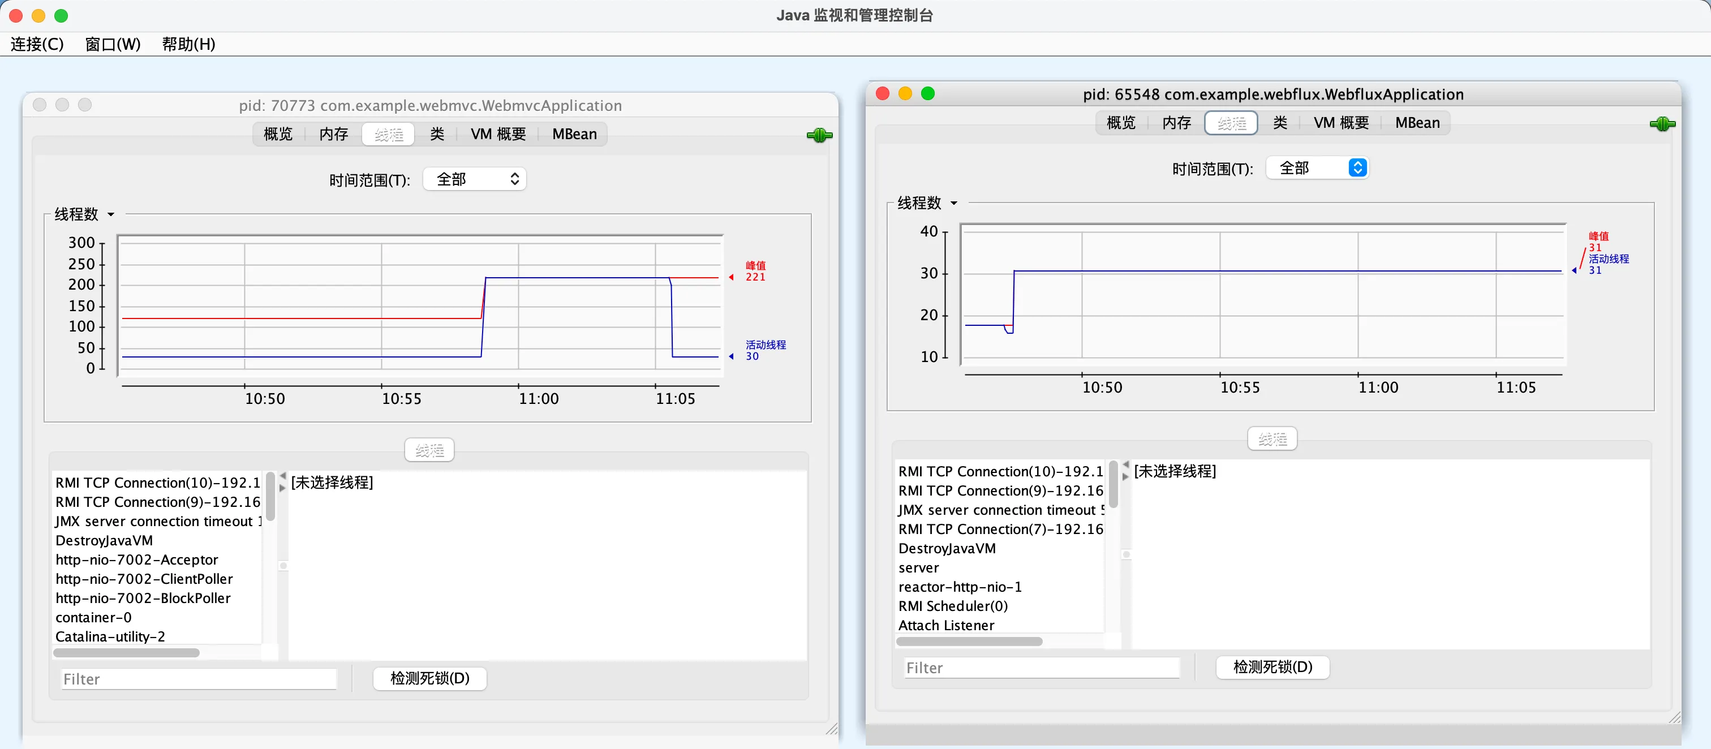Screen dimensions: 1711x749
Task: Click the green connection status icon in webmvc window
Action: [x=820, y=135]
